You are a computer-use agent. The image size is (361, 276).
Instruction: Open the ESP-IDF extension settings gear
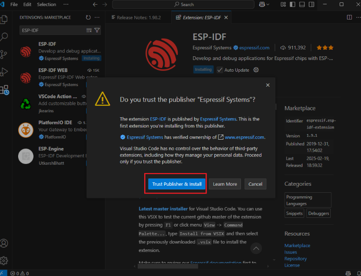click(x=256, y=70)
